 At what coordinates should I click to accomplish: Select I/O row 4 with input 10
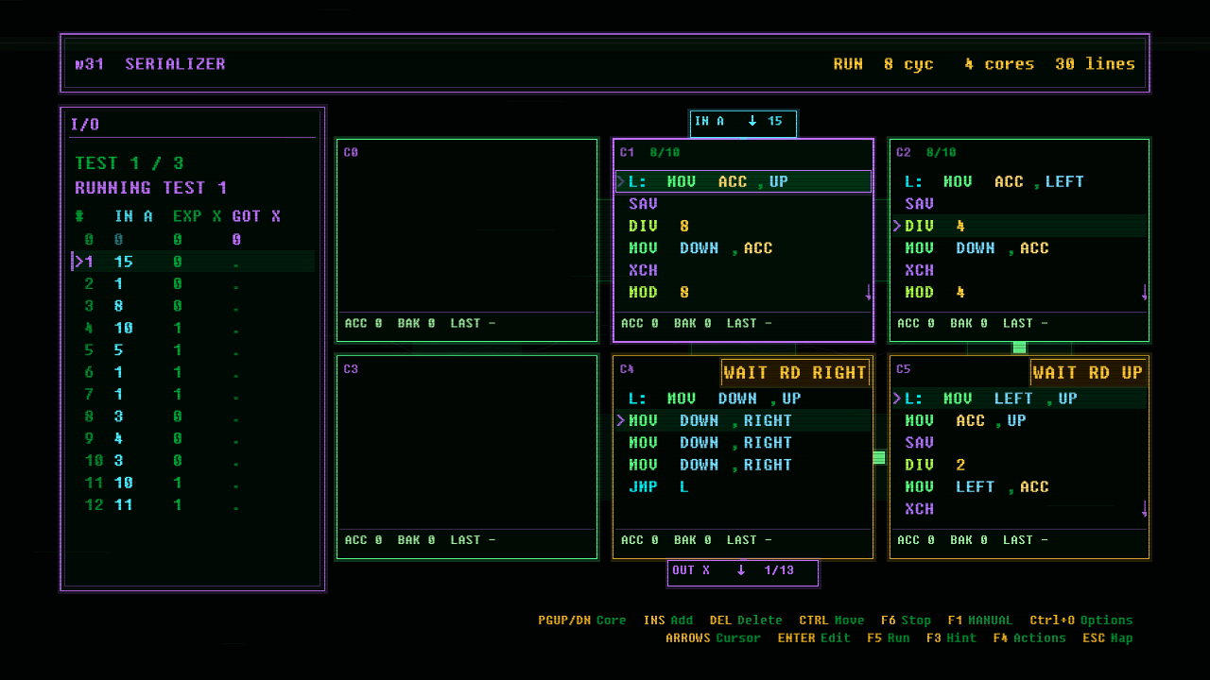[x=193, y=329]
